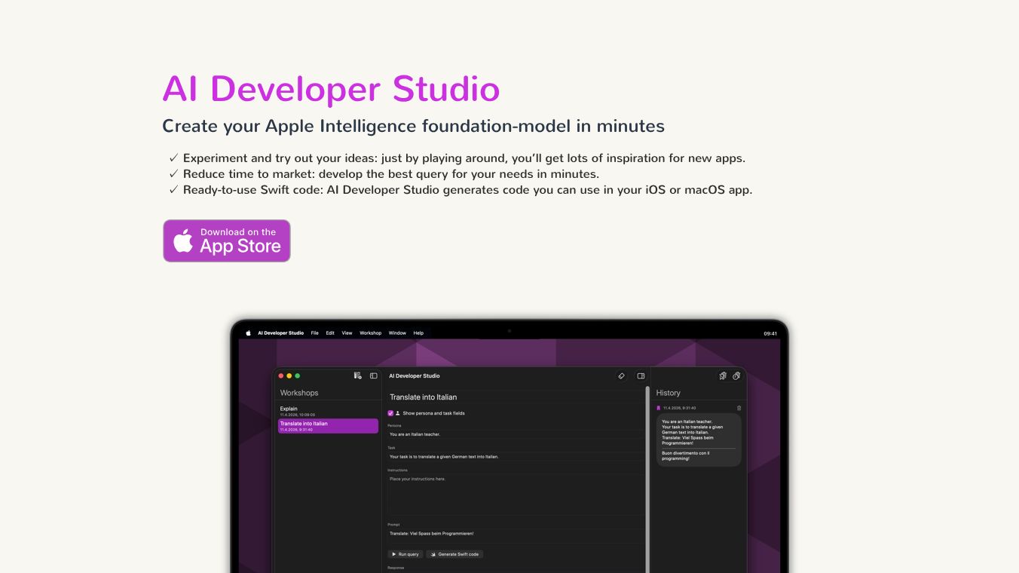Click the Run query button
Screen dimensions: 1019x573
(x=405, y=554)
